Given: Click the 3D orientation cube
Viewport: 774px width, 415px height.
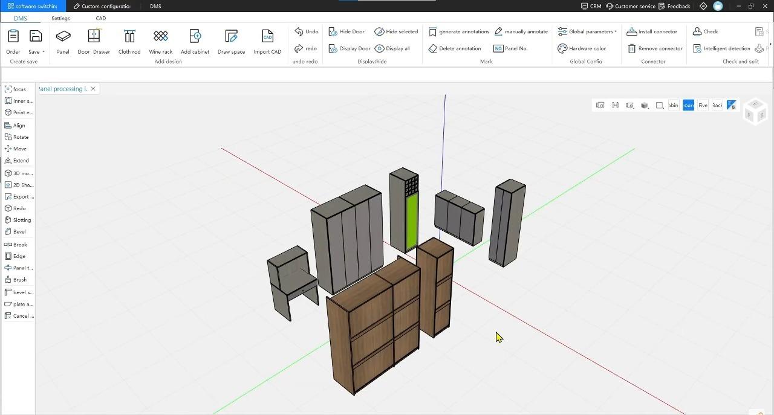Looking at the screenshot, I should click(756, 111).
